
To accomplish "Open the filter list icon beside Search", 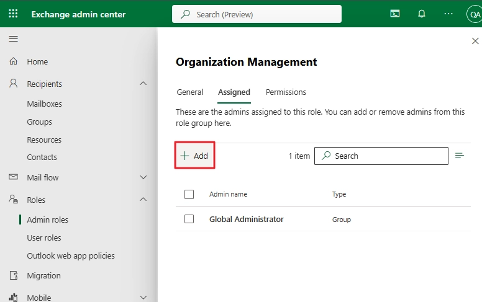I will pos(460,156).
